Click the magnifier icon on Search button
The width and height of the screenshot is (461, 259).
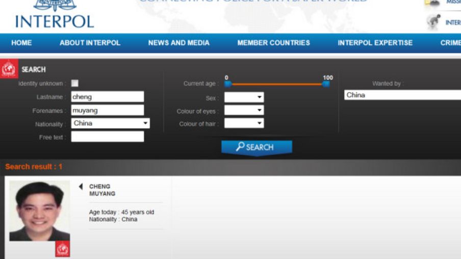pyautogui.click(x=240, y=146)
